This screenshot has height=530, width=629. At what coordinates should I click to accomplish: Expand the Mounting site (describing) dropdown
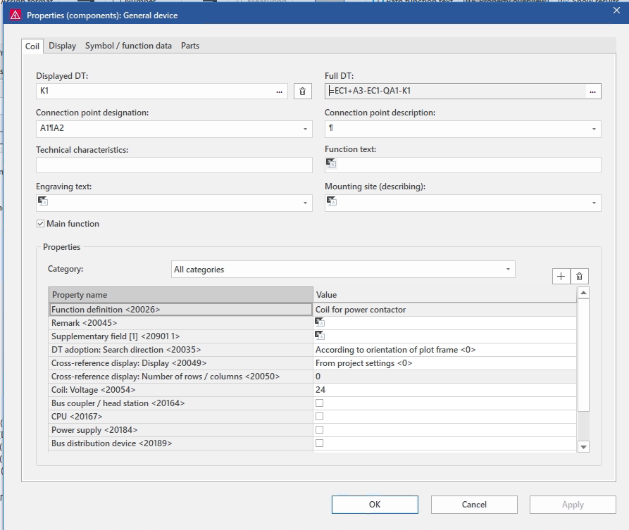pyautogui.click(x=594, y=203)
